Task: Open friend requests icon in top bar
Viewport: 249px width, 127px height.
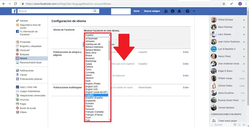Action: (166, 11)
